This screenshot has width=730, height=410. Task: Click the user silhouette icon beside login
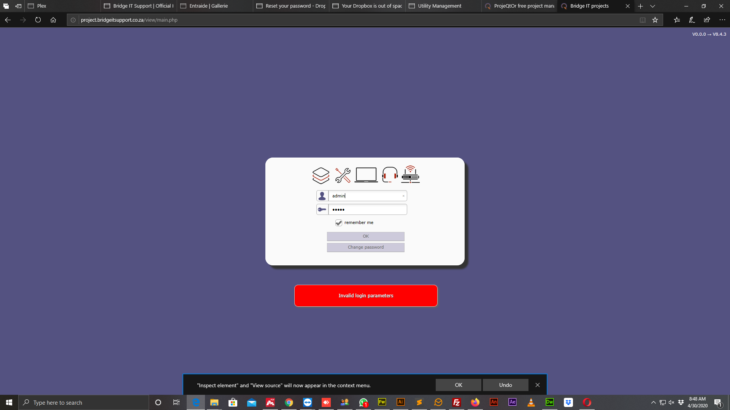point(322,196)
